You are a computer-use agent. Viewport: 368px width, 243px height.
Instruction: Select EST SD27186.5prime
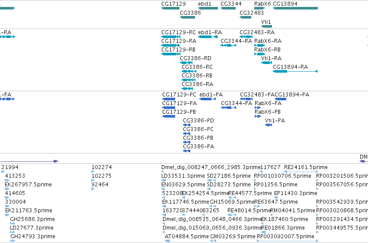pos(211,180)
